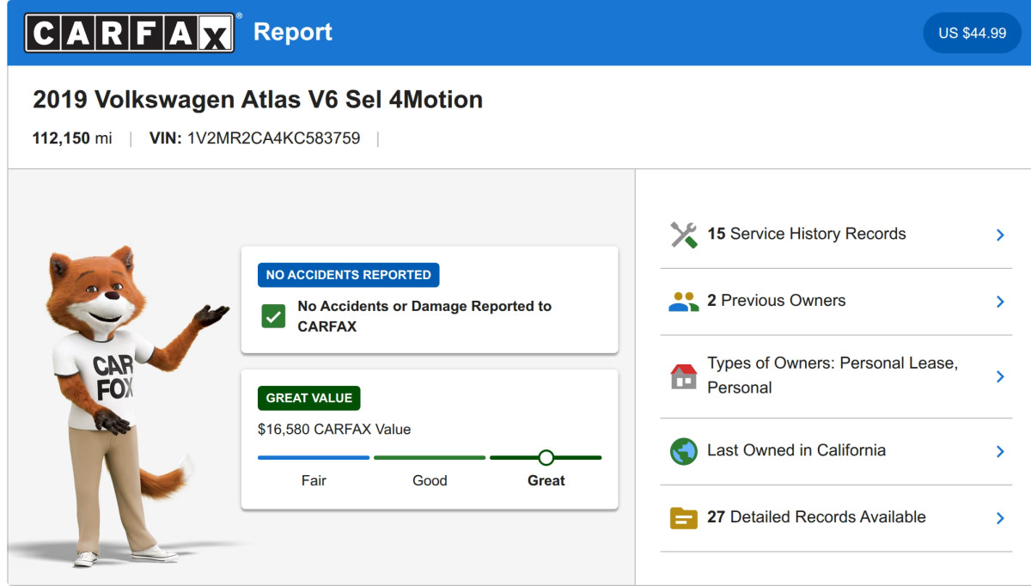
Task: Click the 112,150 mi mileage
Action: pos(72,137)
